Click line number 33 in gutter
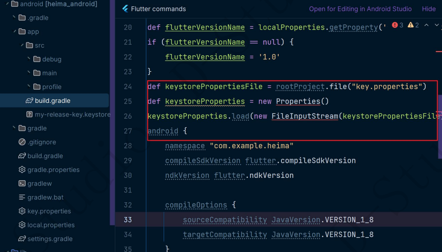This screenshot has height=252, width=442. click(x=128, y=220)
